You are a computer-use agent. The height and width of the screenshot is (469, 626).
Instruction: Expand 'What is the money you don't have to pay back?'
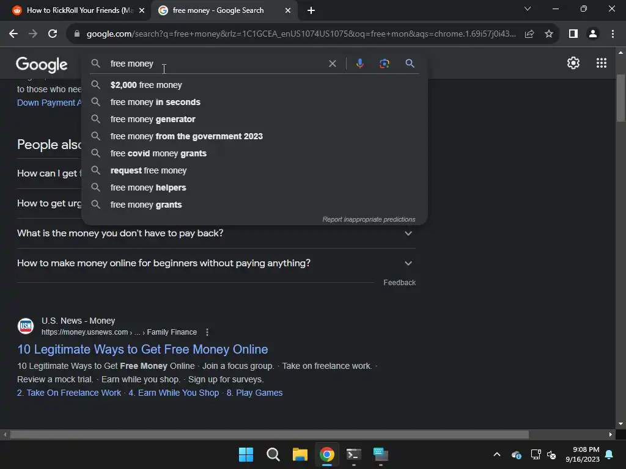[x=216, y=233]
